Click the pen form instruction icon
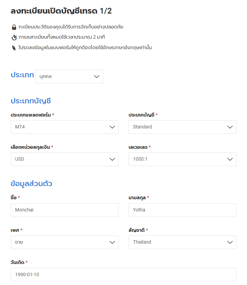The width and height of the screenshot is (247, 285). 14,48
